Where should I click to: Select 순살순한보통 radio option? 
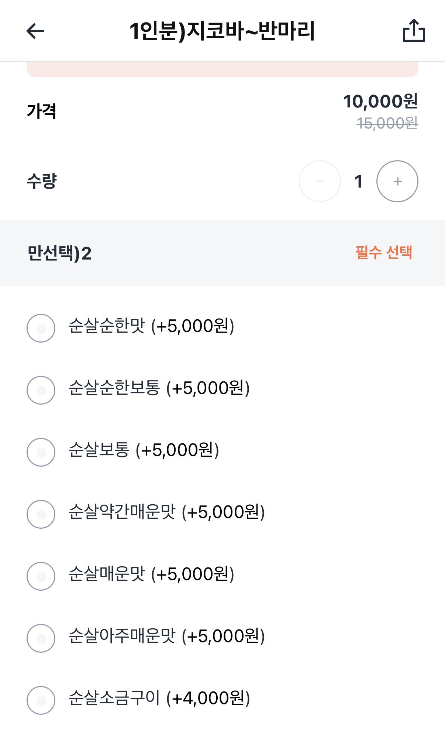click(x=41, y=390)
